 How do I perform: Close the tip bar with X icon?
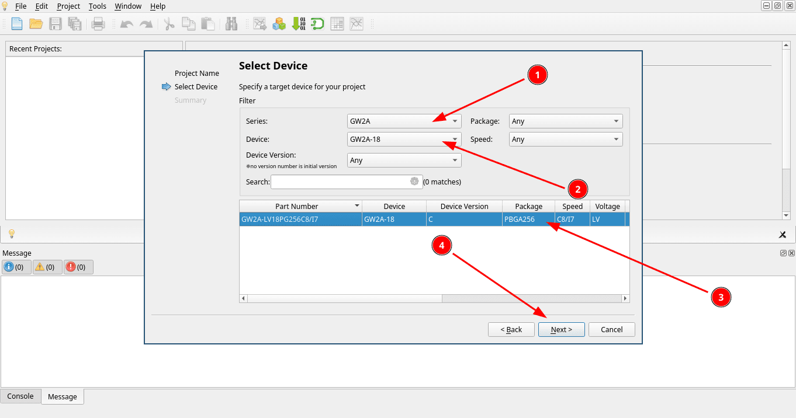(783, 235)
